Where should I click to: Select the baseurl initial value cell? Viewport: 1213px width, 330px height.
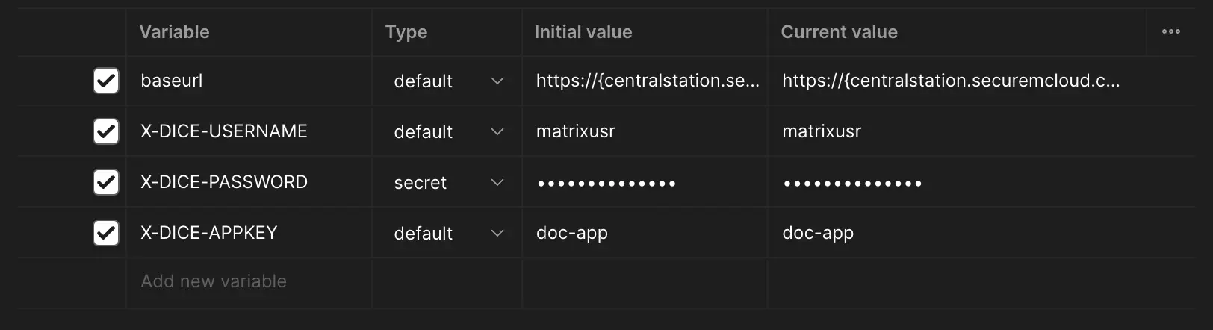click(x=645, y=81)
